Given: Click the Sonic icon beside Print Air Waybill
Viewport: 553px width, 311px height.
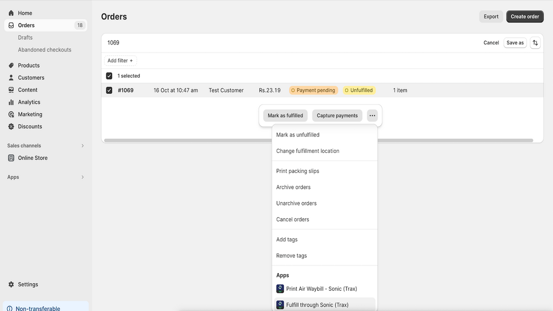Looking at the screenshot, I should point(280,289).
